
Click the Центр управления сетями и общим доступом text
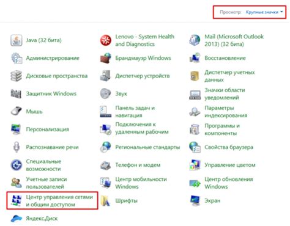click(59, 201)
